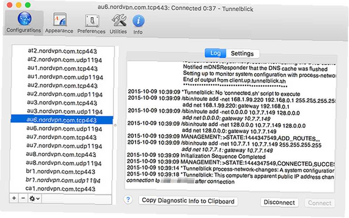Open the Configurations toolbar pane
This screenshot has width=349, height=218.
point(24,22)
